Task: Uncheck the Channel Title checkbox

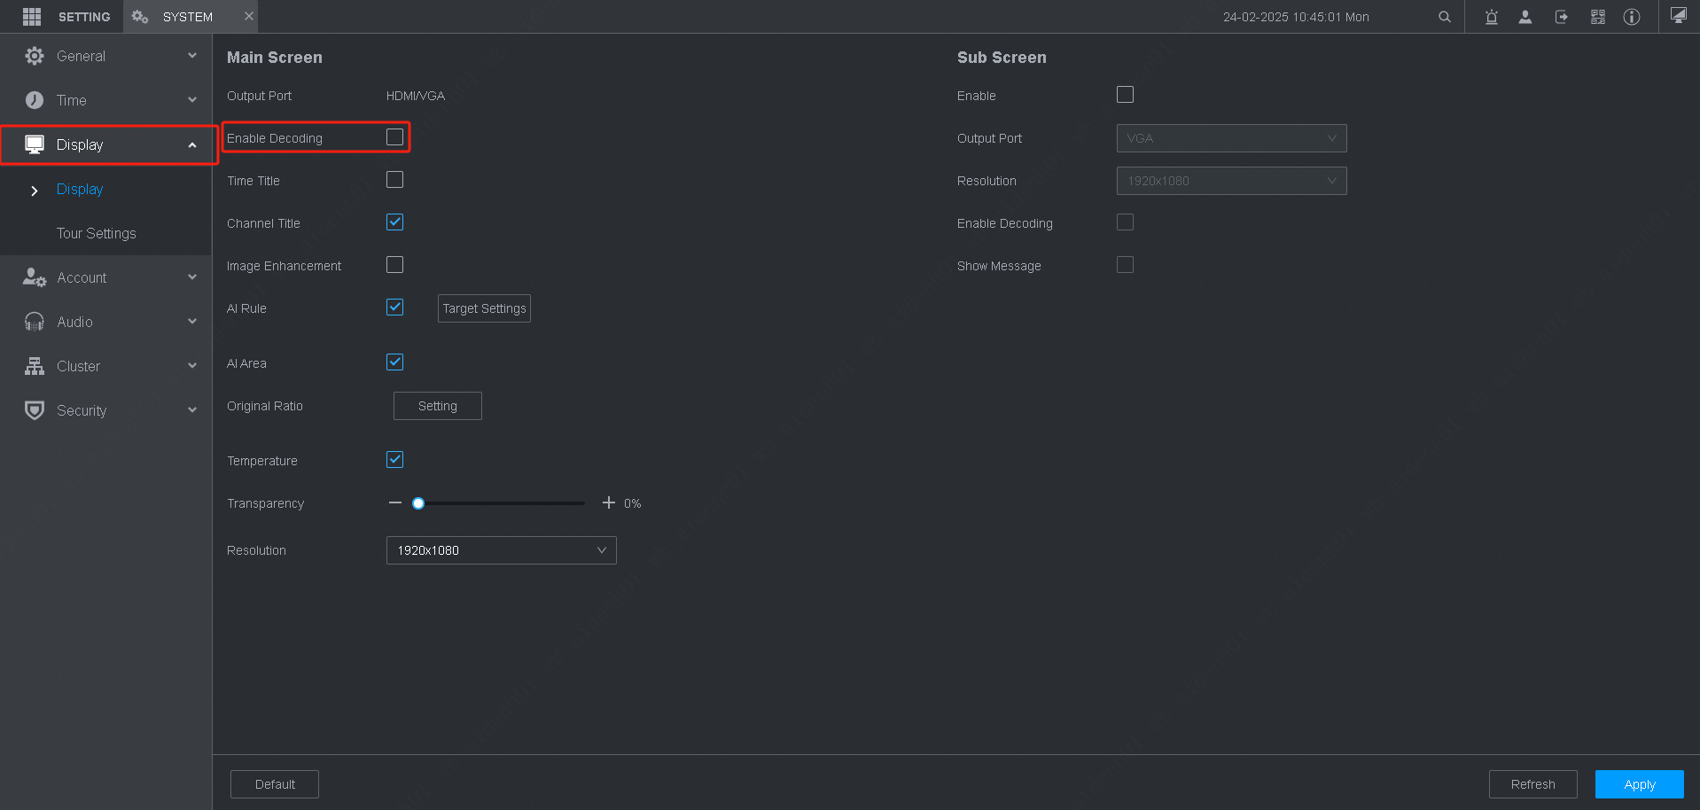Action: (x=395, y=222)
